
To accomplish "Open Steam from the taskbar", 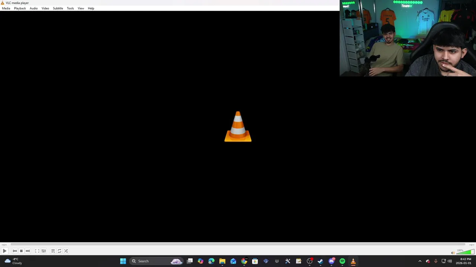I will (x=320, y=261).
